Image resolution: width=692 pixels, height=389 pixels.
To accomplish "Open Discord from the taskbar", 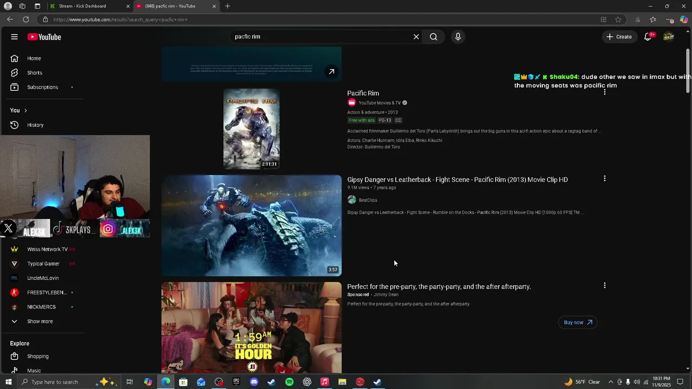I will point(254,382).
